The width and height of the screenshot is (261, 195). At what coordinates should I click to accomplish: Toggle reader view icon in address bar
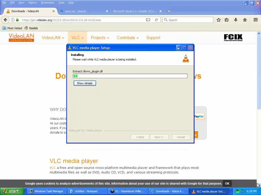(x=148, y=20)
